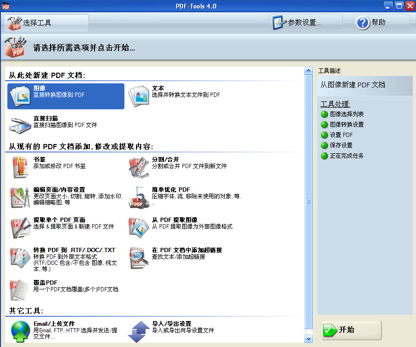Click 正在完成任务 step label
Image resolution: width=416 pixels, height=347 pixels.
click(x=347, y=156)
